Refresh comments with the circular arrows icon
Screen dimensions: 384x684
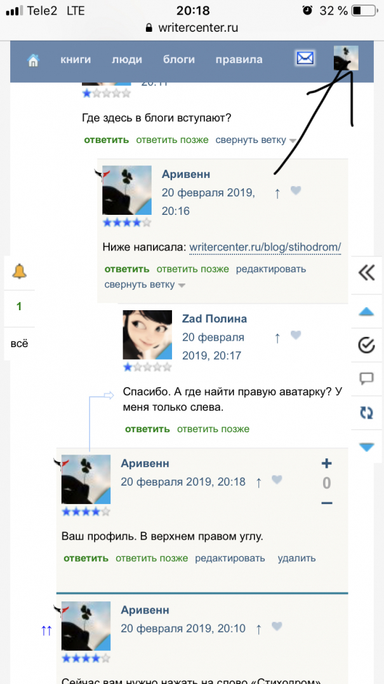point(367,413)
